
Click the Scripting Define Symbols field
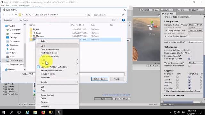(184, 39)
